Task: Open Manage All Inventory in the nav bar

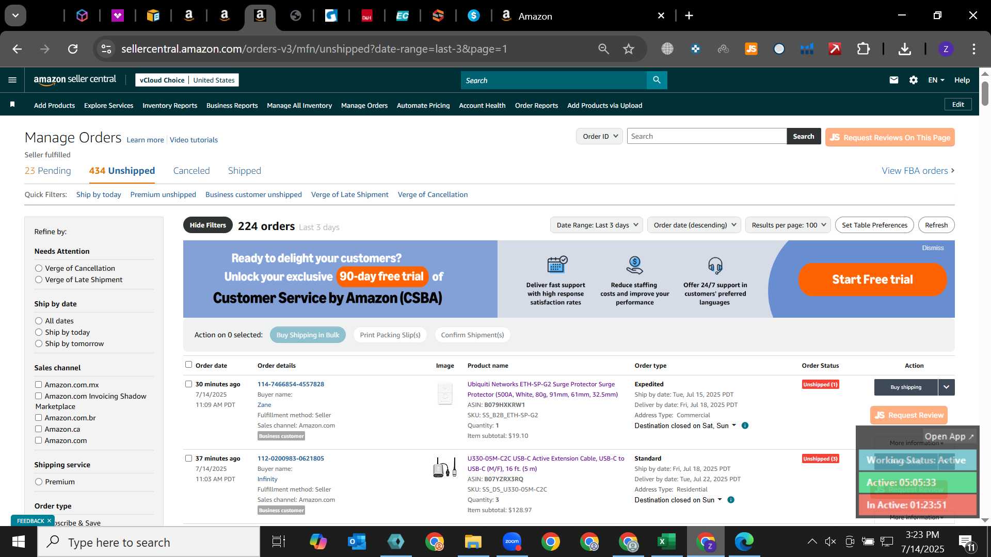Action: click(299, 105)
